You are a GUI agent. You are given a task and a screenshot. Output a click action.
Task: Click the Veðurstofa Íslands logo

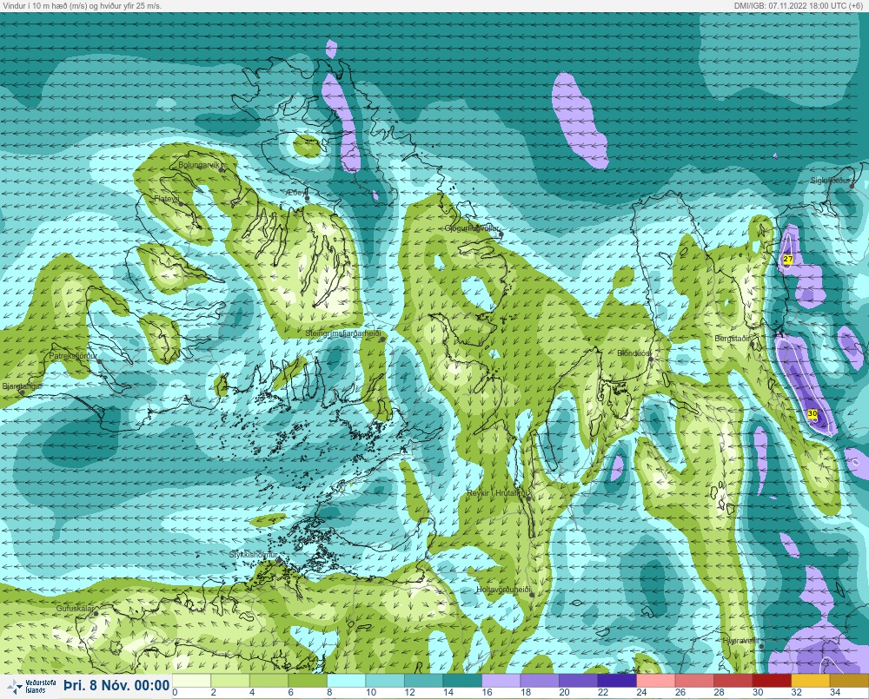point(31,686)
